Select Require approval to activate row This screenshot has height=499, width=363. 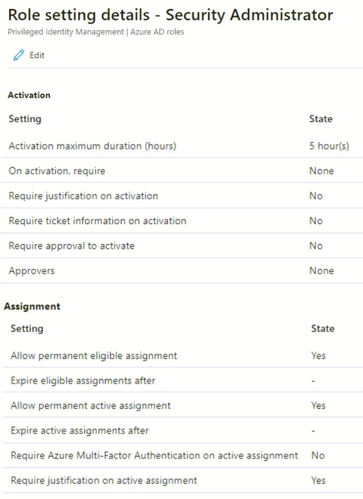71,246
